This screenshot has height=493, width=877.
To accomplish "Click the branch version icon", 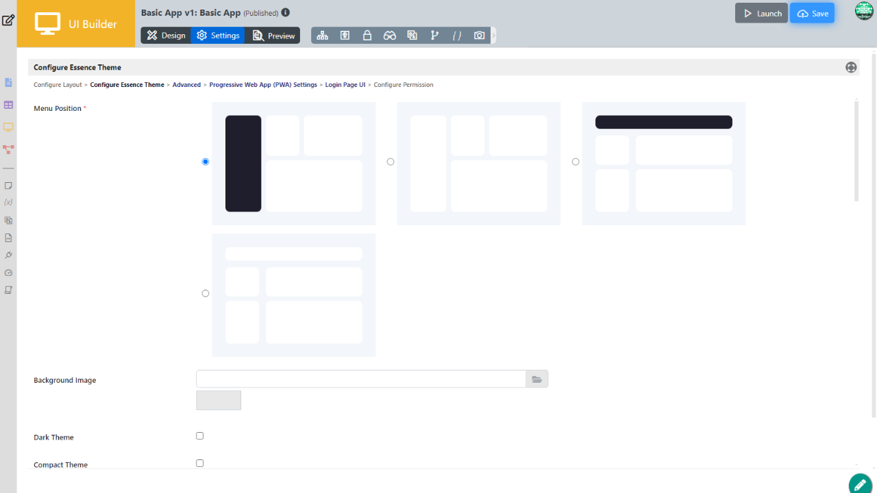I will (x=434, y=36).
